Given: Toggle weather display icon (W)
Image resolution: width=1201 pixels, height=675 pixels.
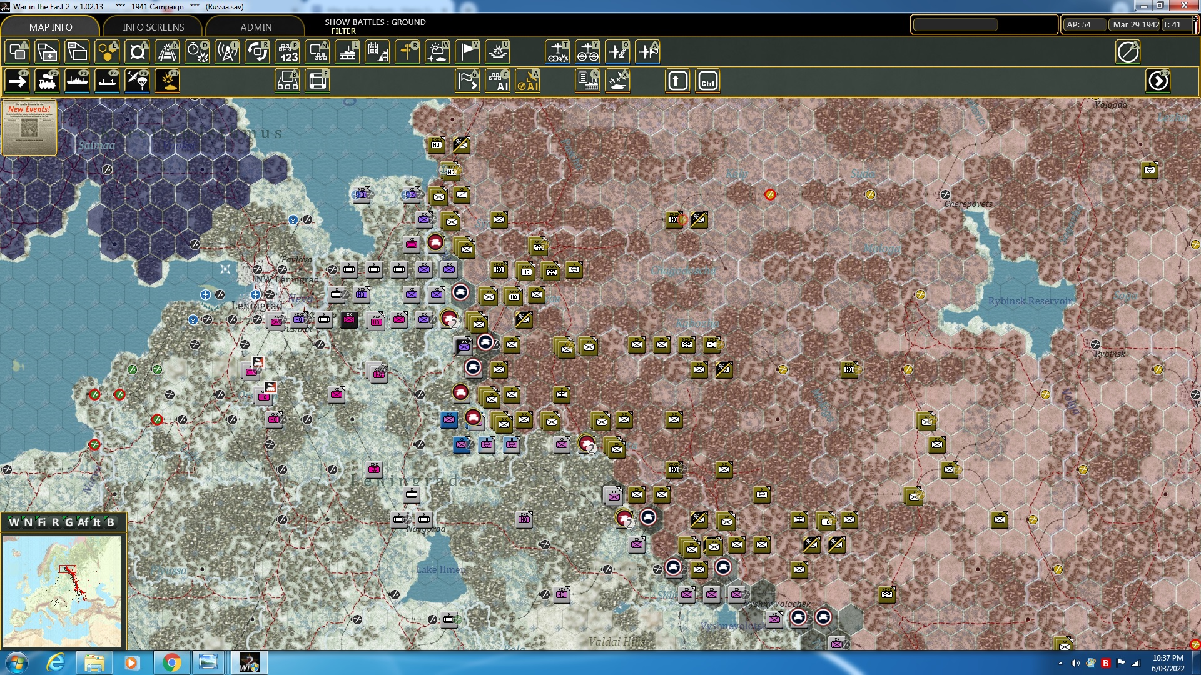Looking at the screenshot, I should coord(437,52).
